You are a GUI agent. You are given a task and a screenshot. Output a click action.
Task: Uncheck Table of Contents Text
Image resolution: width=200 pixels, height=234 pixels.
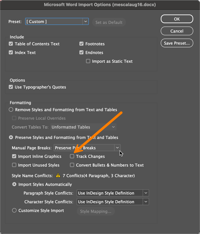[11, 44]
